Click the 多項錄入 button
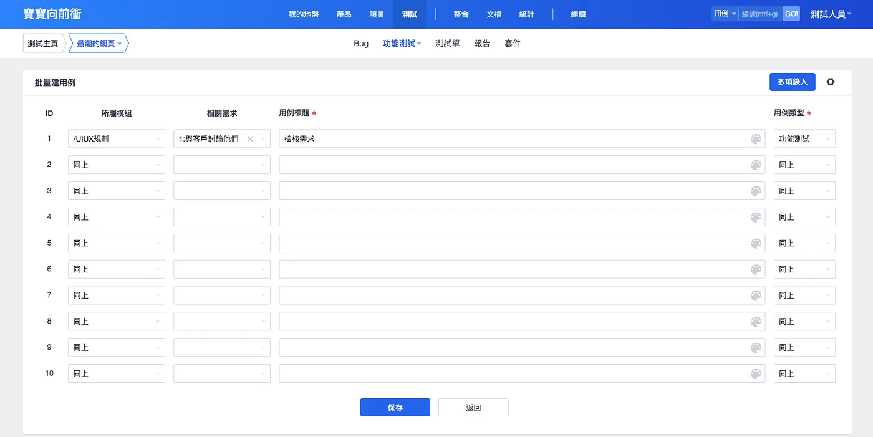873x437 pixels. [793, 82]
